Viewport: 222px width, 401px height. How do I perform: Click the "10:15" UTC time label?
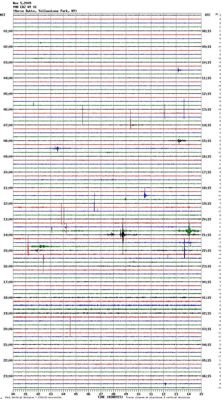207,62
